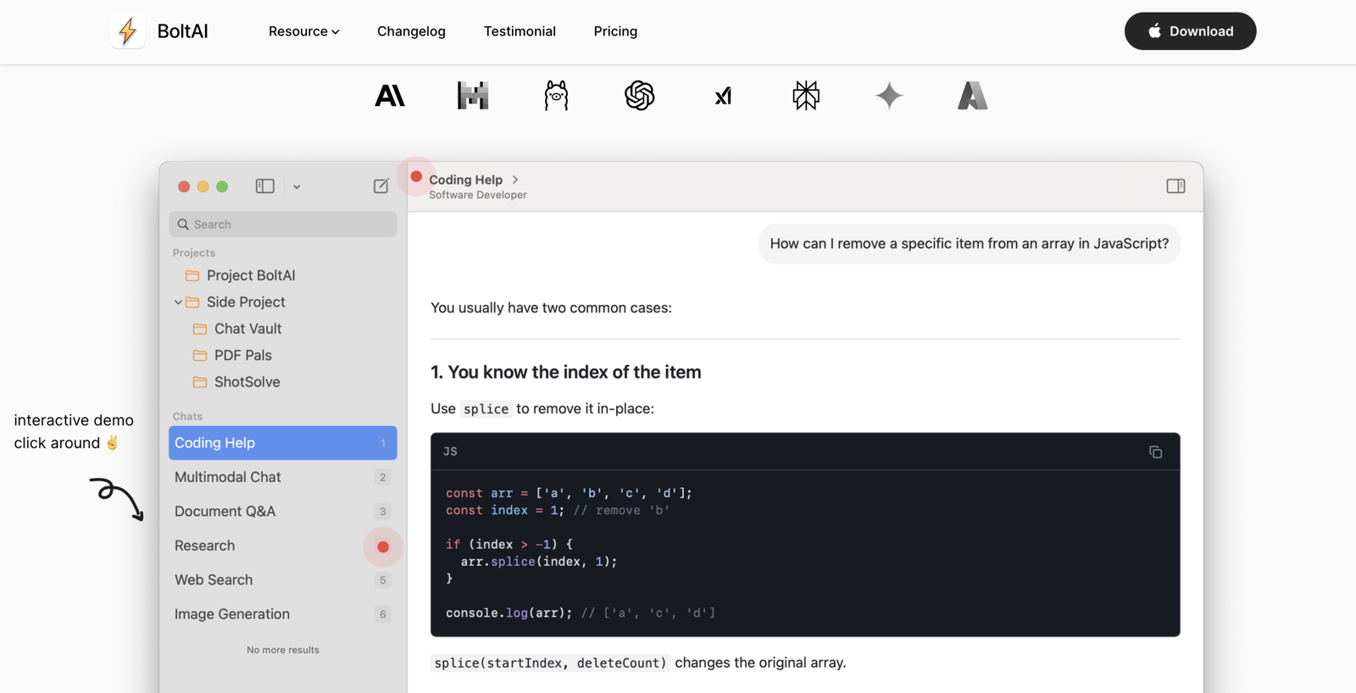
Task: Click the inline "splice" code word
Action: (486, 409)
